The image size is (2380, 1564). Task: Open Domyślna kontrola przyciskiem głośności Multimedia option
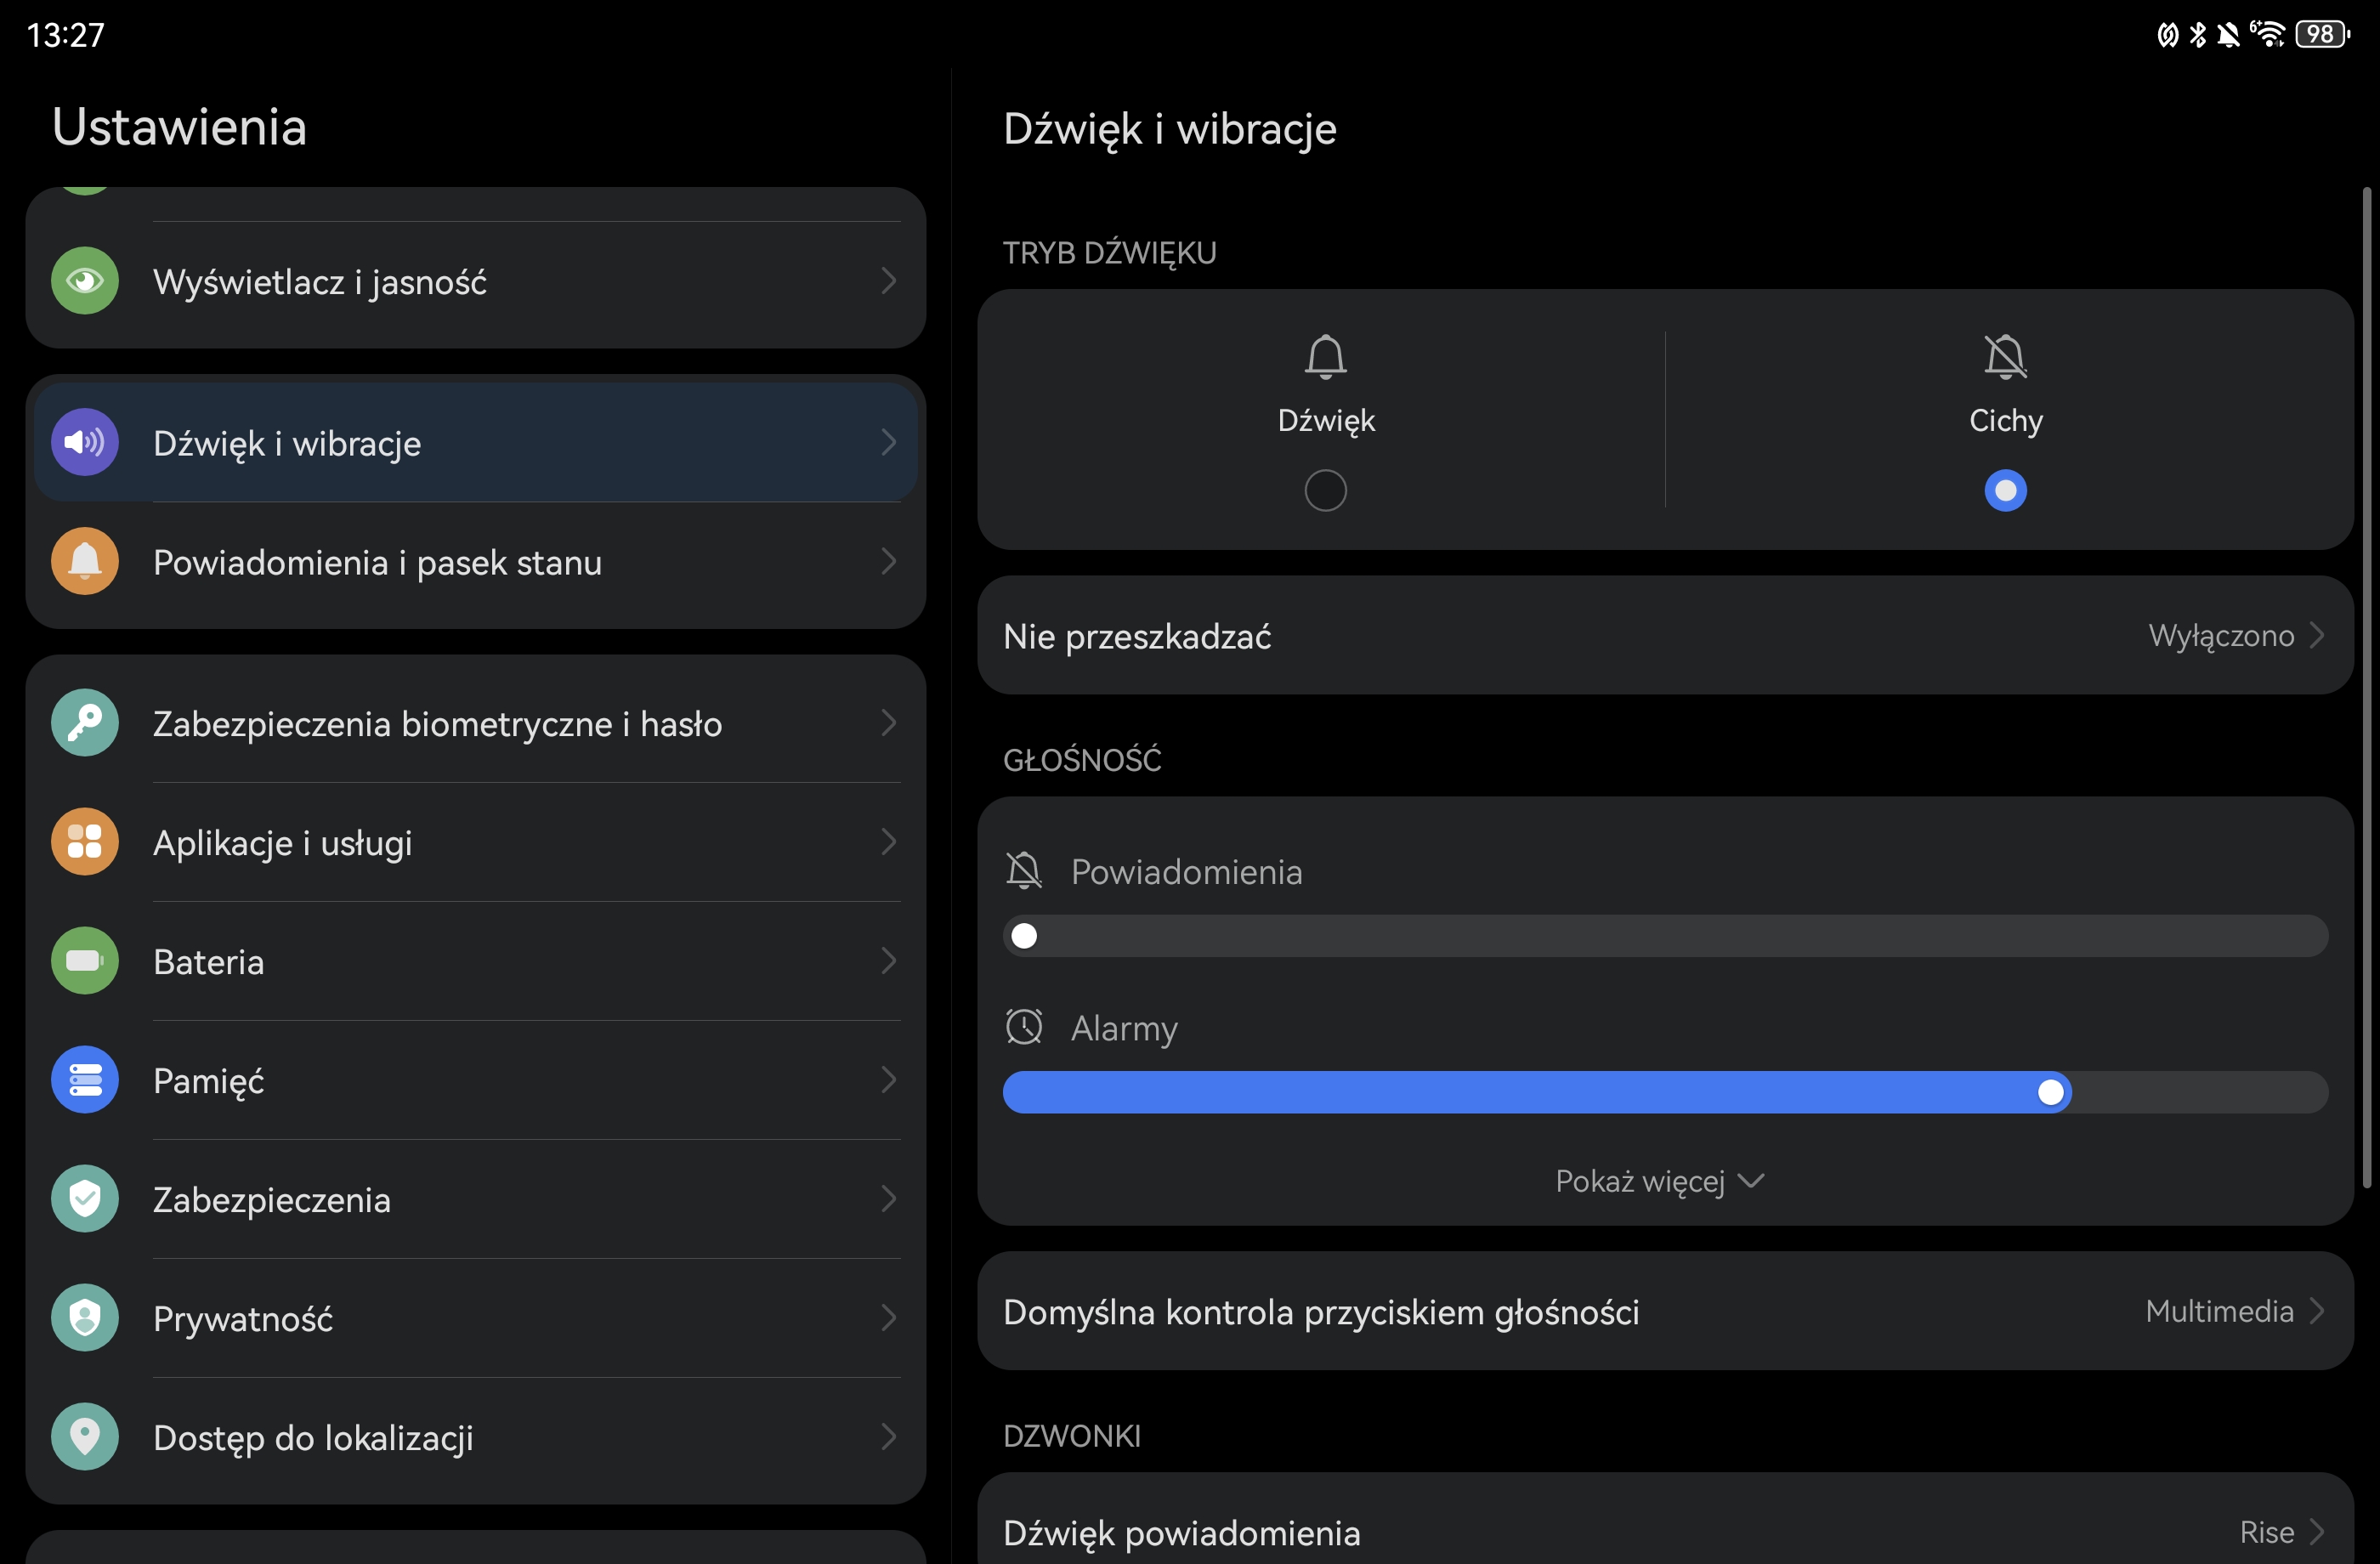pos(1664,1311)
